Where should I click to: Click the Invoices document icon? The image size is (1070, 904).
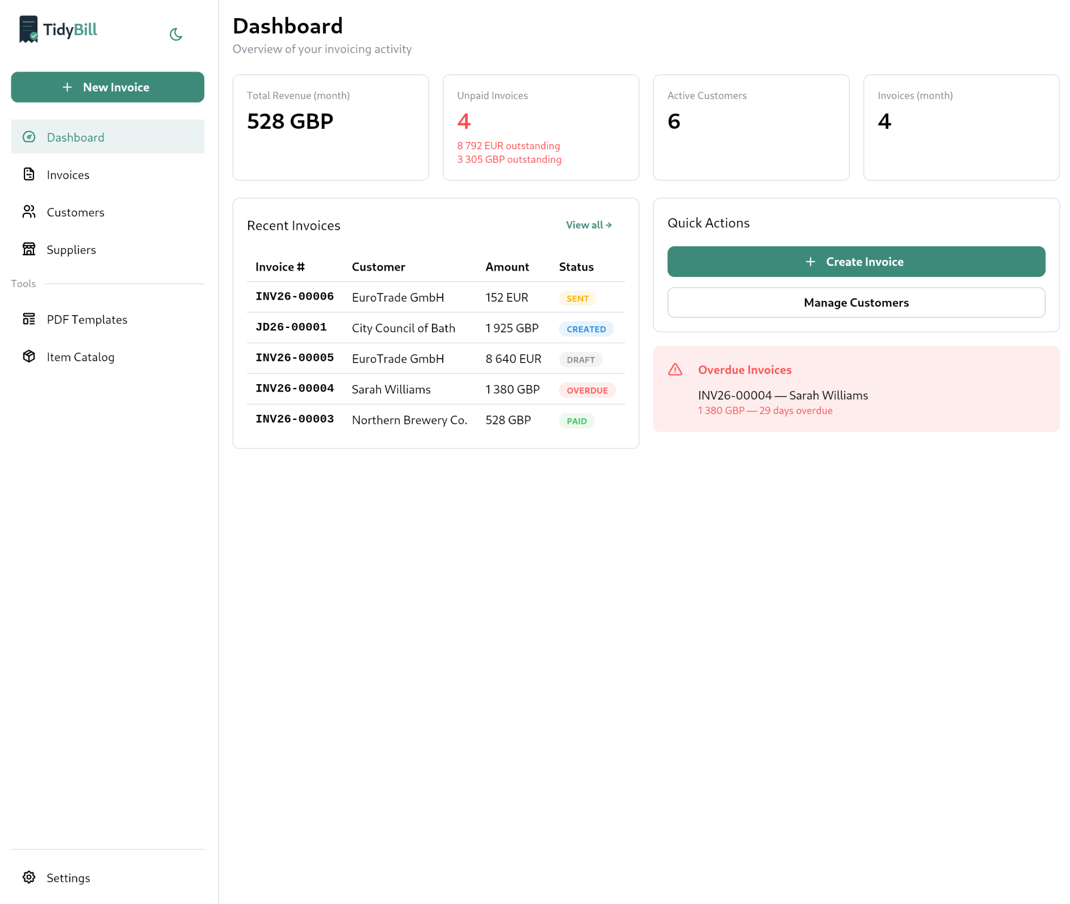click(29, 174)
